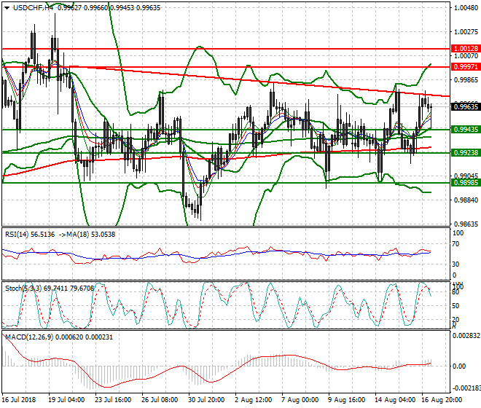The width and height of the screenshot is (481, 408).
Task: Select the MA(18) 53.0538 indicator label
Action: 90,235
